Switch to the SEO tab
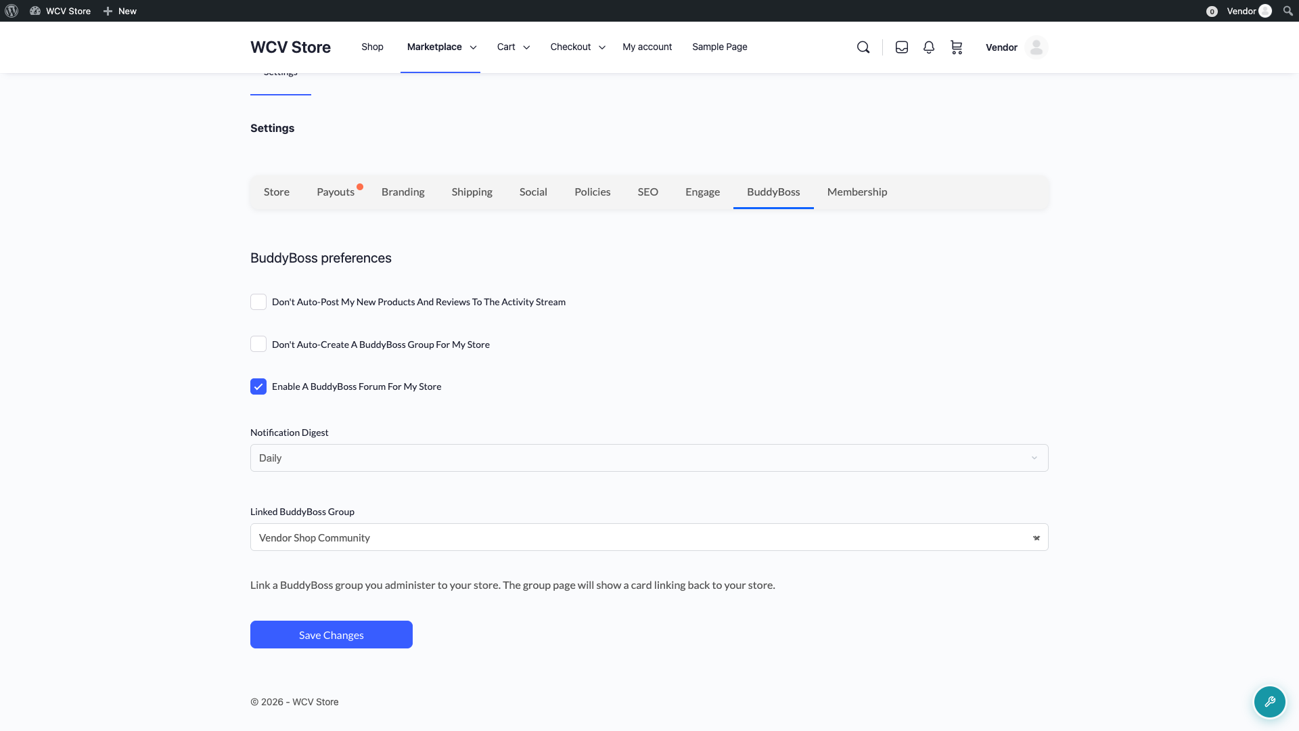The height and width of the screenshot is (731, 1299). coord(648,192)
